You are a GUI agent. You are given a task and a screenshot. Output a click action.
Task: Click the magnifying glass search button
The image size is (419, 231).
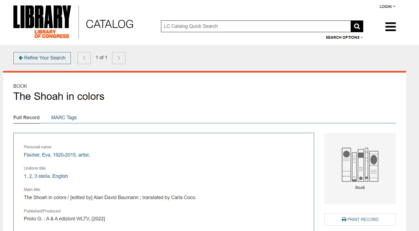click(357, 26)
